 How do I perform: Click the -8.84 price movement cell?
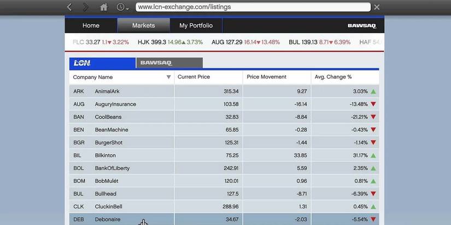[x=277, y=117]
